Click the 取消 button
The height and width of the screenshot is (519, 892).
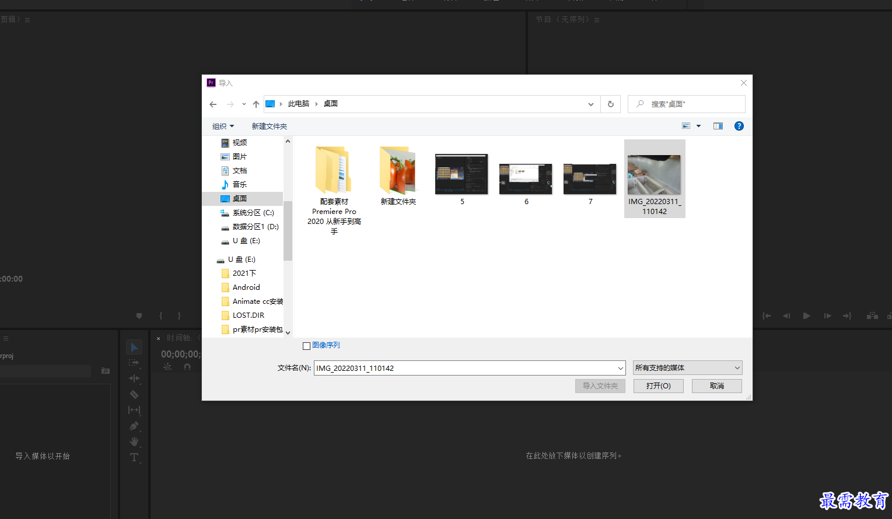pos(717,386)
